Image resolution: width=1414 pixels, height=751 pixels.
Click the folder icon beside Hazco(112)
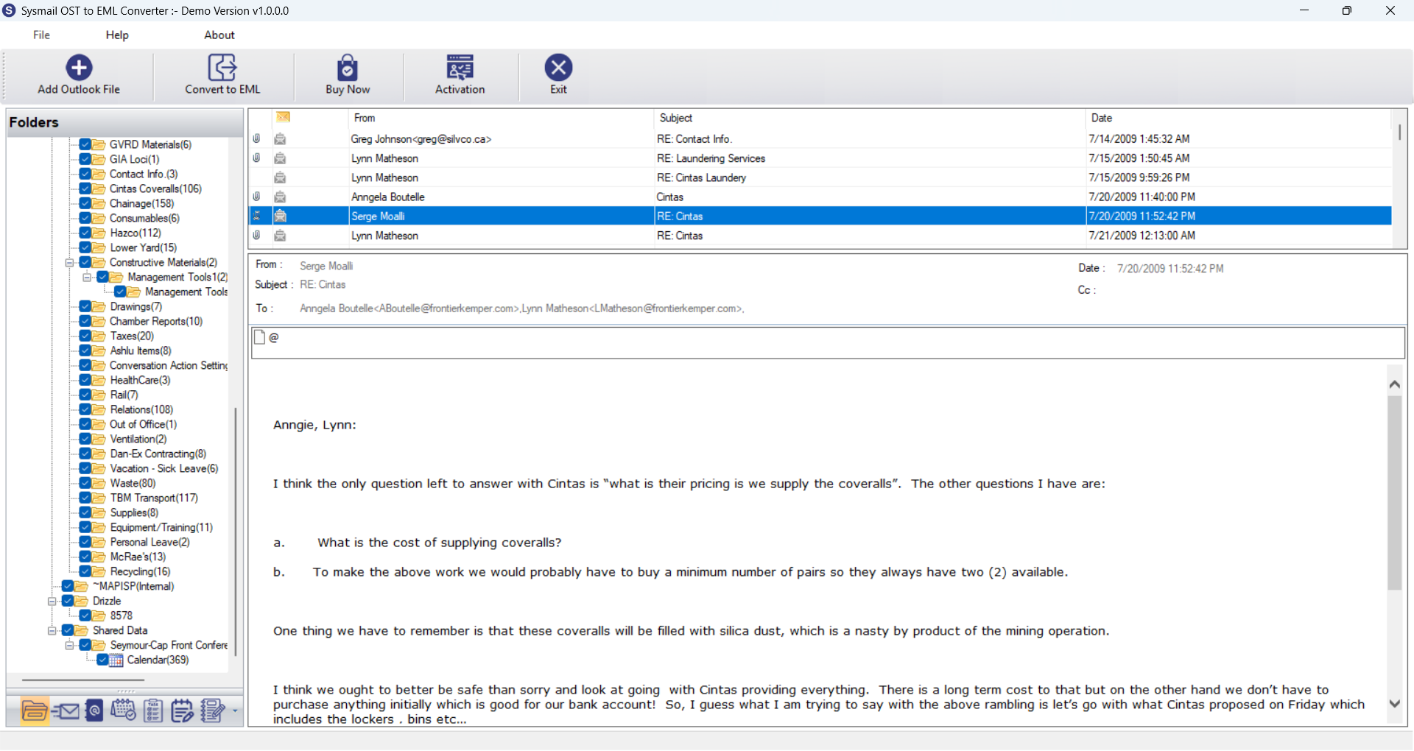pyautogui.click(x=98, y=233)
